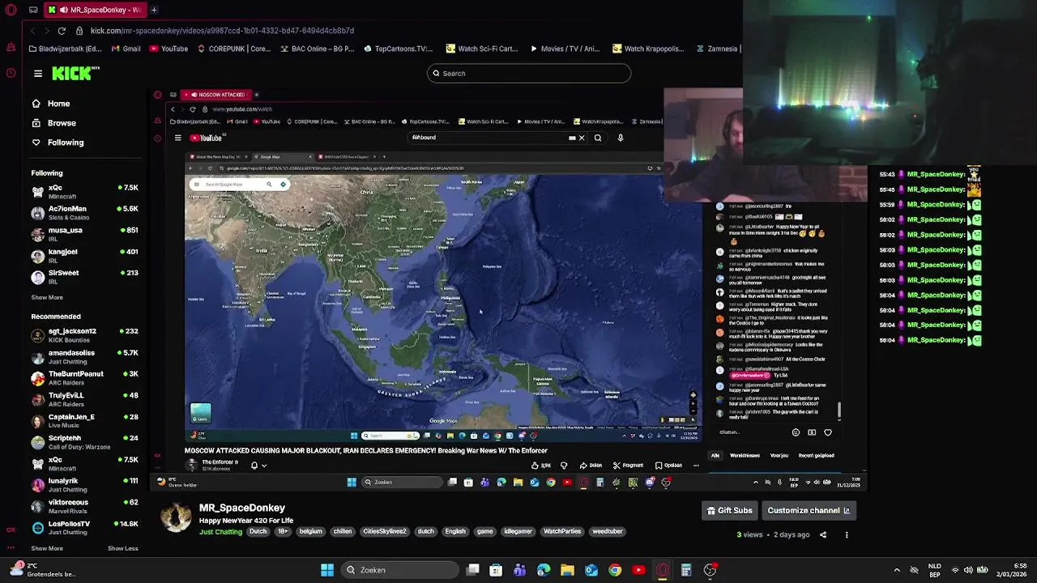Open Opera workspaces icon beside the tab
This screenshot has height=583, width=1037.
coord(33,10)
